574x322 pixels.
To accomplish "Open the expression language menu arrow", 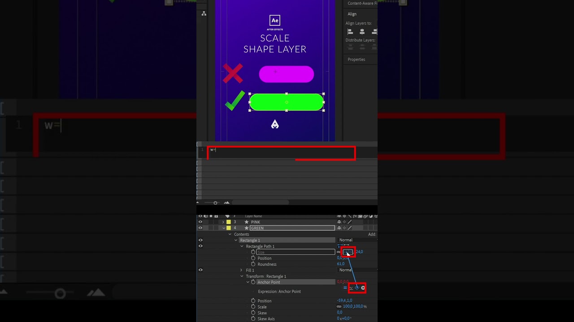I will (x=363, y=288).
